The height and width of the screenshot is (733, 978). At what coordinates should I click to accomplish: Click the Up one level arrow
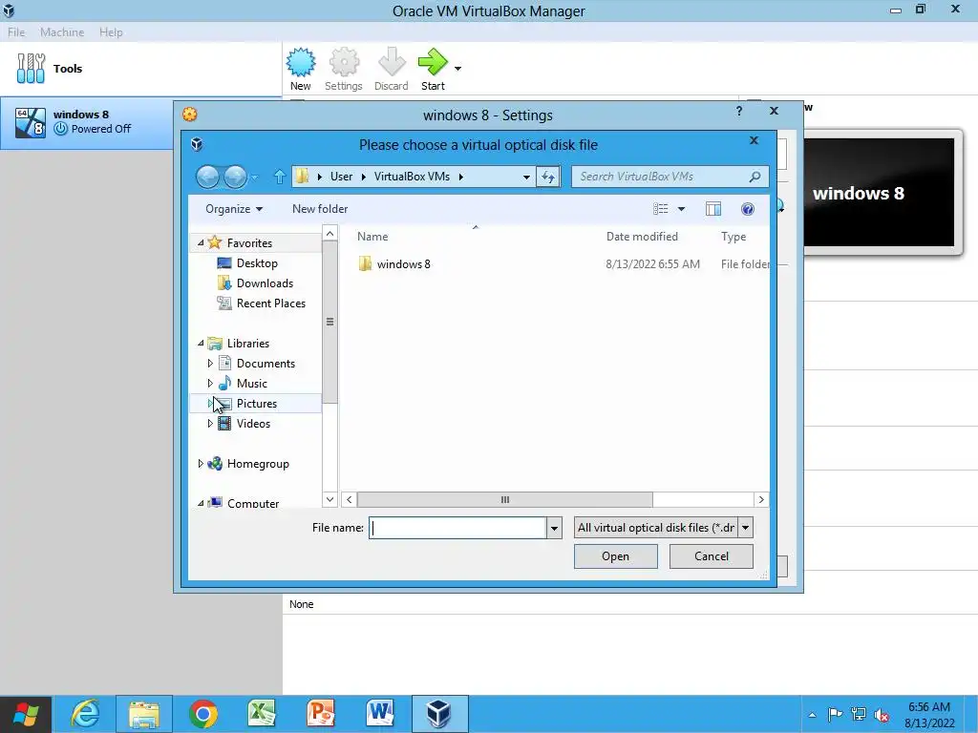click(x=280, y=177)
